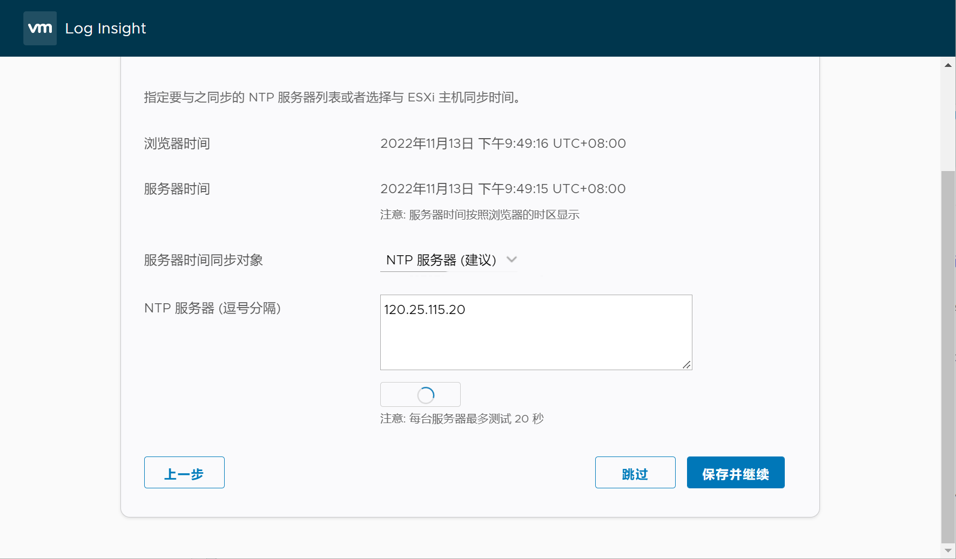The height and width of the screenshot is (559, 956).
Task: Click the 浏览器时间 timestamp value
Action: [503, 144]
